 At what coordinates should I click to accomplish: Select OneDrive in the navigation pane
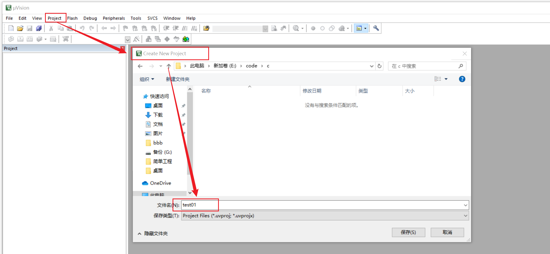point(160,183)
